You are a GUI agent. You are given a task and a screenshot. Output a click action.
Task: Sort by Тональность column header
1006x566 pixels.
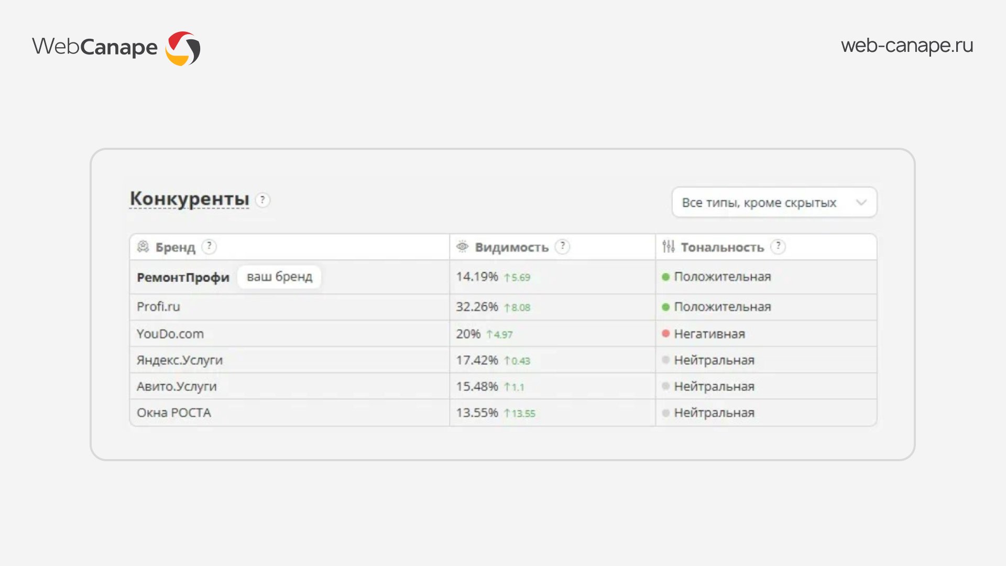coord(722,247)
